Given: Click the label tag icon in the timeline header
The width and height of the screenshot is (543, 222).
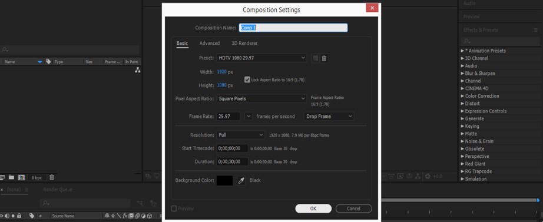Looking at the screenshot, I should 32,216.
